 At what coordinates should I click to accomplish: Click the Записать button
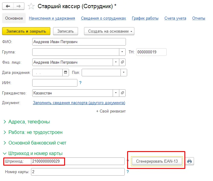pos(65,31)
